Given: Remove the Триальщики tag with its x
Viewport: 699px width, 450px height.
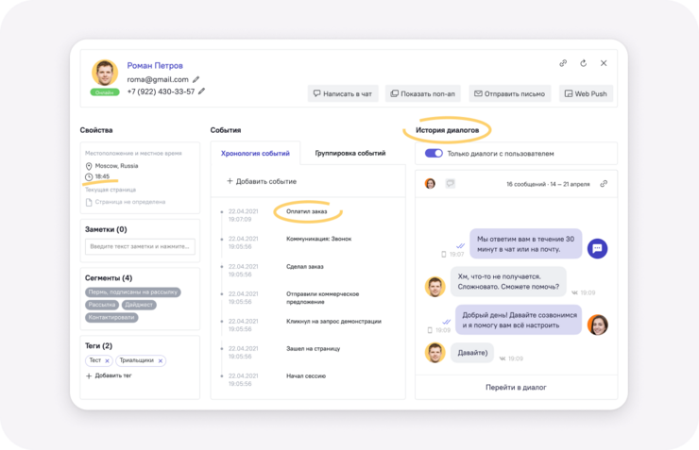Looking at the screenshot, I should point(161,361).
